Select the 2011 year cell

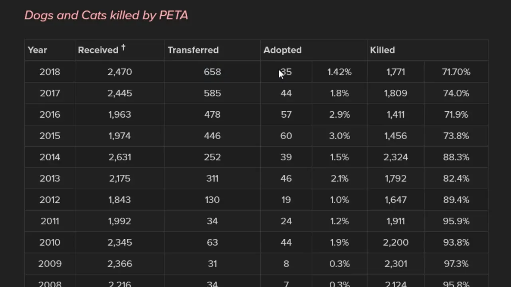(x=50, y=221)
